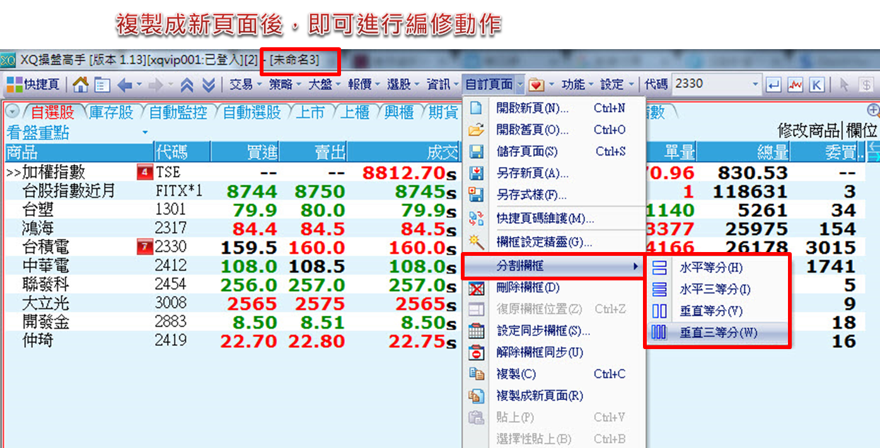Click the 刪除欄框 delete frame icon
Screen dimensions: 880x448
click(x=477, y=289)
